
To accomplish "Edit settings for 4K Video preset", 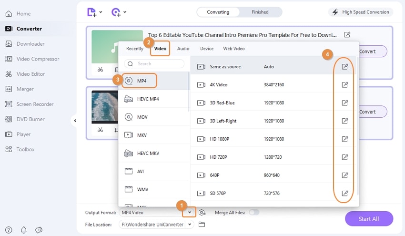I will (344, 85).
